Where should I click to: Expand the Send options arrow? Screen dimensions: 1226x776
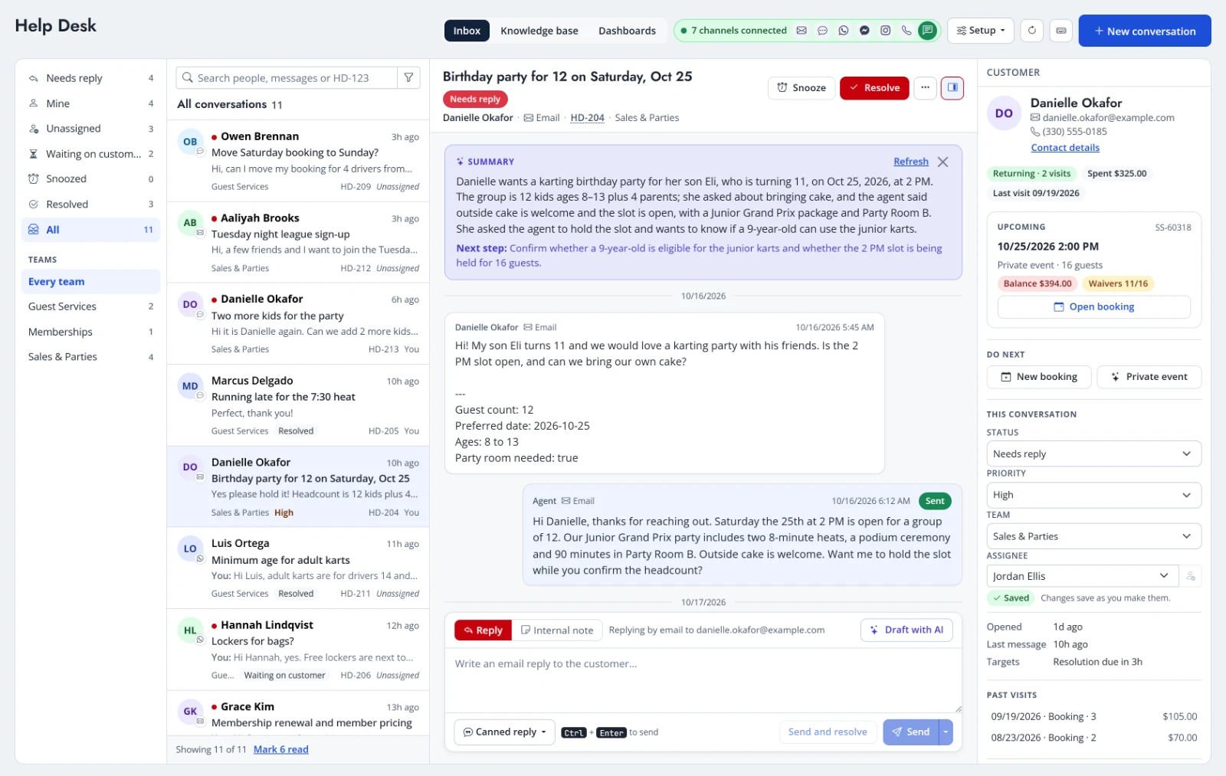tap(946, 732)
